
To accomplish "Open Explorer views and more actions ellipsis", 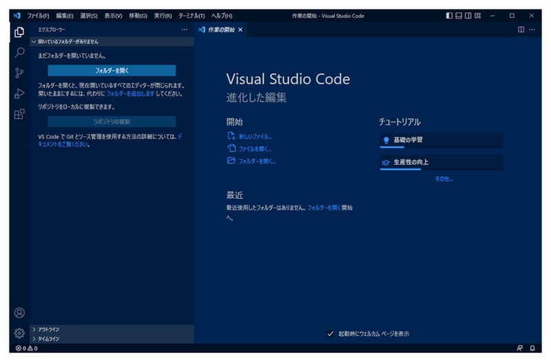I will [x=184, y=30].
